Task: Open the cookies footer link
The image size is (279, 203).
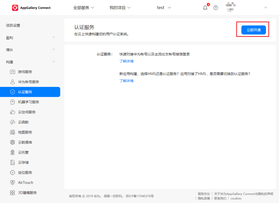Action: click(236, 198)
